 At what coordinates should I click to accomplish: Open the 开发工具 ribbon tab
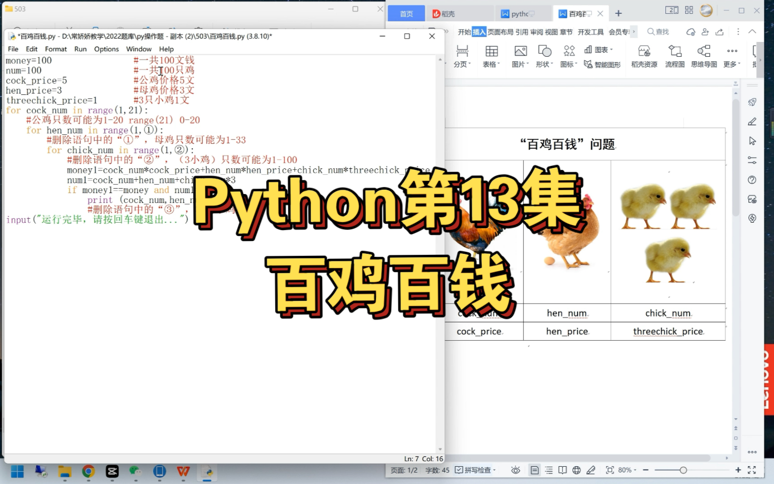tap(591, 32)
